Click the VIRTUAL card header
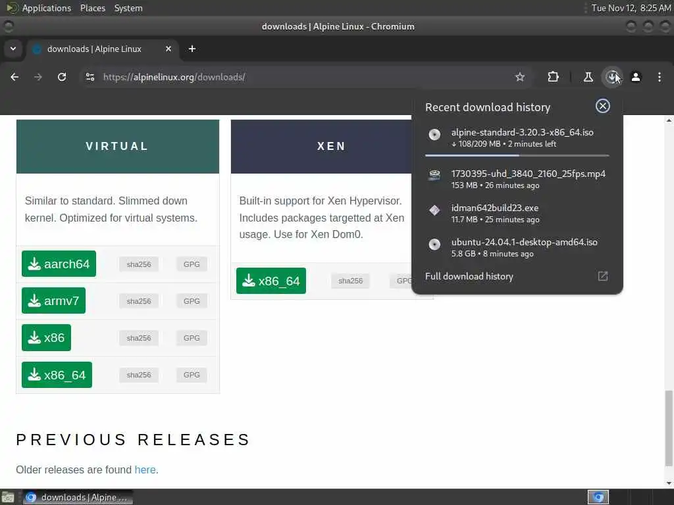Screen dimensions: 674x505 pos(118,147)
